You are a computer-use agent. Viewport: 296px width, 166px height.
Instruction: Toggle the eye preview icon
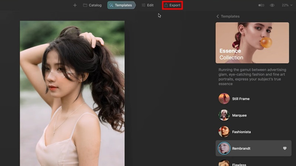[x=272, y=5]
